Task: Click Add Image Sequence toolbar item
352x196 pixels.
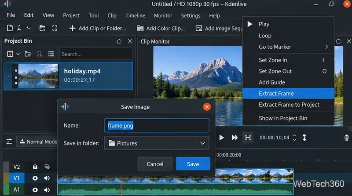Action: 219,28
